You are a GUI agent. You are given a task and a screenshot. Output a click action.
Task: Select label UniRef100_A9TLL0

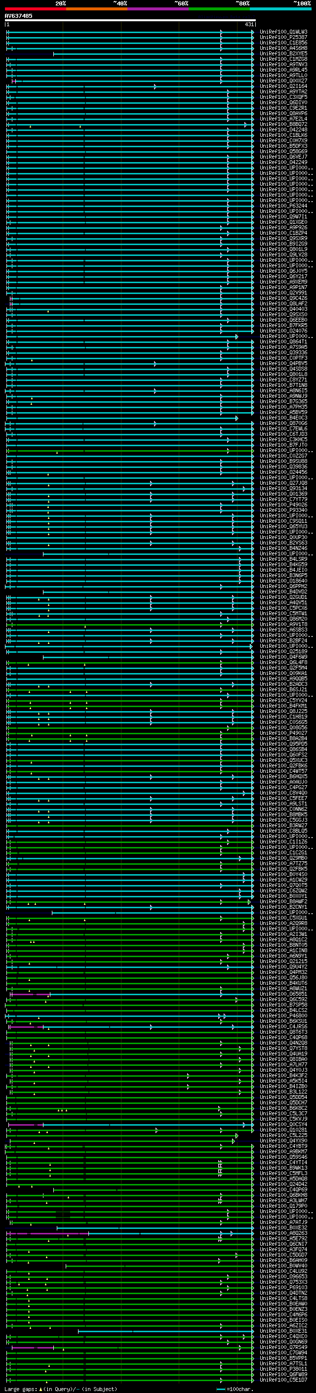tap(283, 75)
